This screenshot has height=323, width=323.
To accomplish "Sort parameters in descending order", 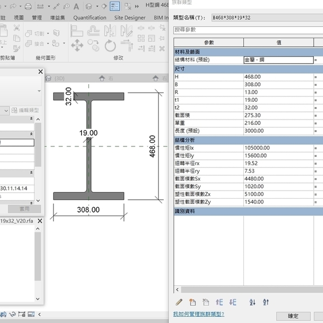I will (265, 303).
